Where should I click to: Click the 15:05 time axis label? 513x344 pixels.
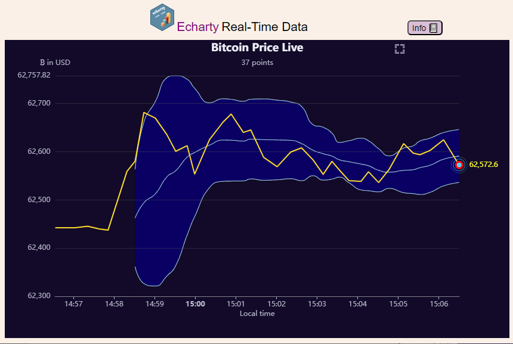[x=398, y=304]
